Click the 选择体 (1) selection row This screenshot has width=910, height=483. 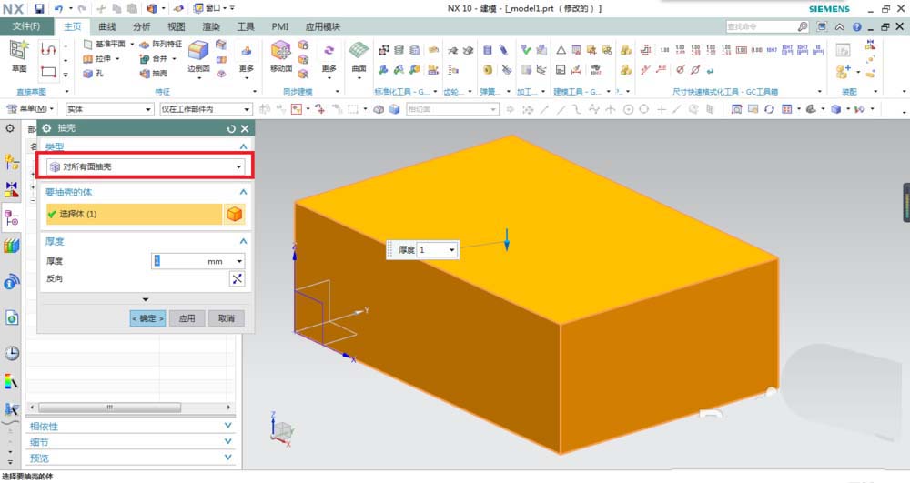point(134,214)
